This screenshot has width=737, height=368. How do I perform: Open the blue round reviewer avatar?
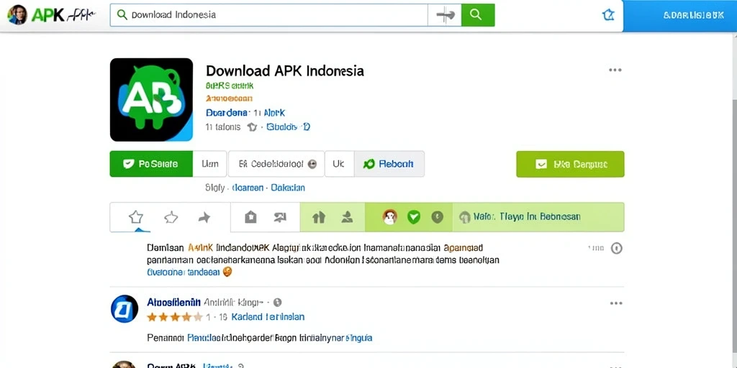pos(125,309)
